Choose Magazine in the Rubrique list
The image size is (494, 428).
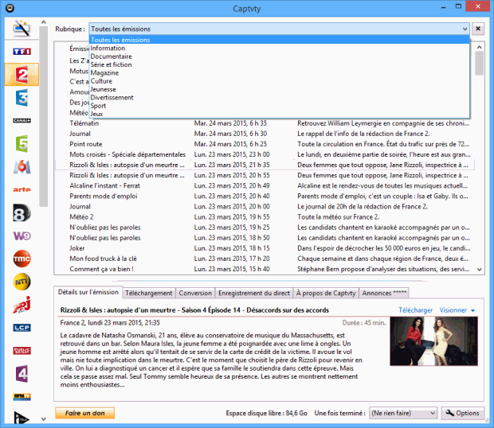click(x=280, y=72)
